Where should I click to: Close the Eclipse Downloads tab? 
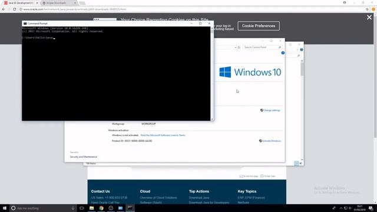click(x=75, y=3)
